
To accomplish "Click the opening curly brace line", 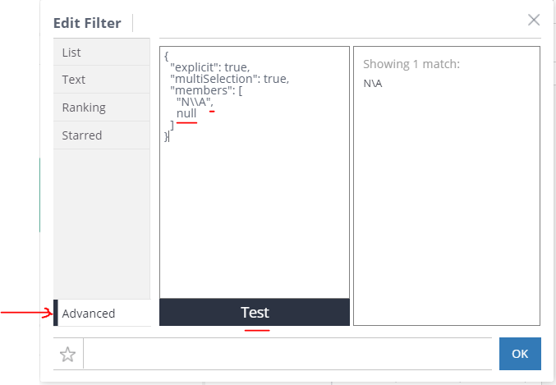I will 166,56.
